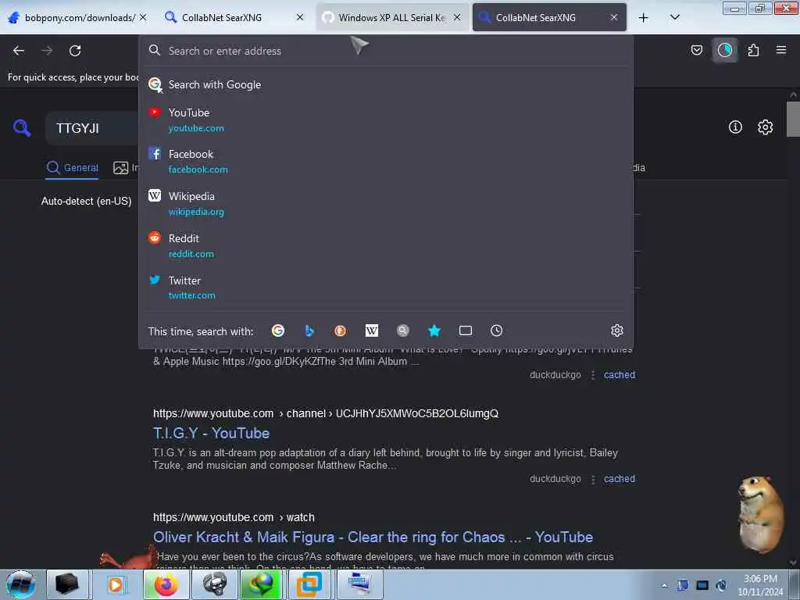Open cached link for T.I.G.Y result
Image resolution: width=800 pixels, height=600 pixels.
click(x=620, y=479)
